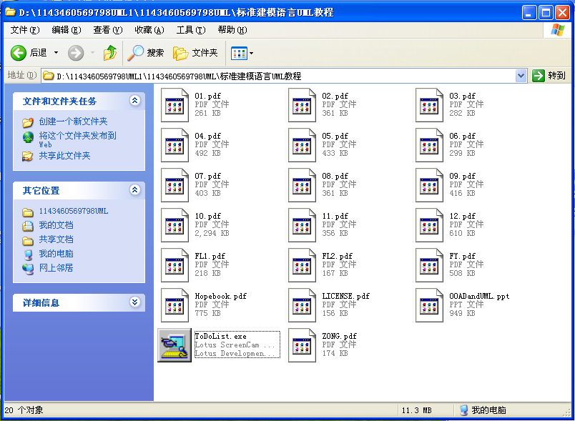
Task: Open 共享文档 in Other Places
Action: point(56,239)
